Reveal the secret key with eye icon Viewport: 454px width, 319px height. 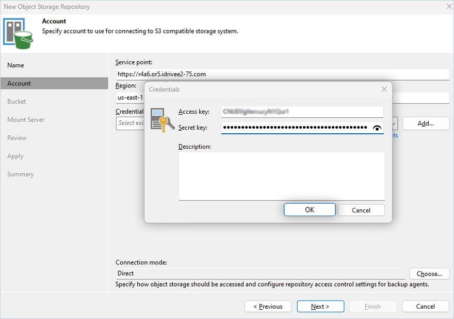[x=377, y=128]
